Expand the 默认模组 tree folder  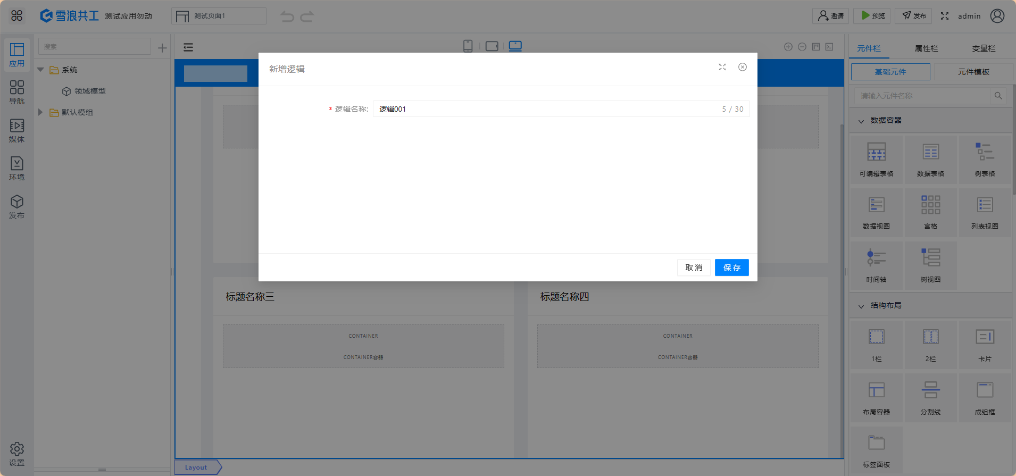(x=40, y=112)
